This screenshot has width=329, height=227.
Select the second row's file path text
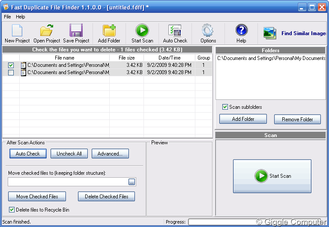pyautogui.click(x=69, y=72)
